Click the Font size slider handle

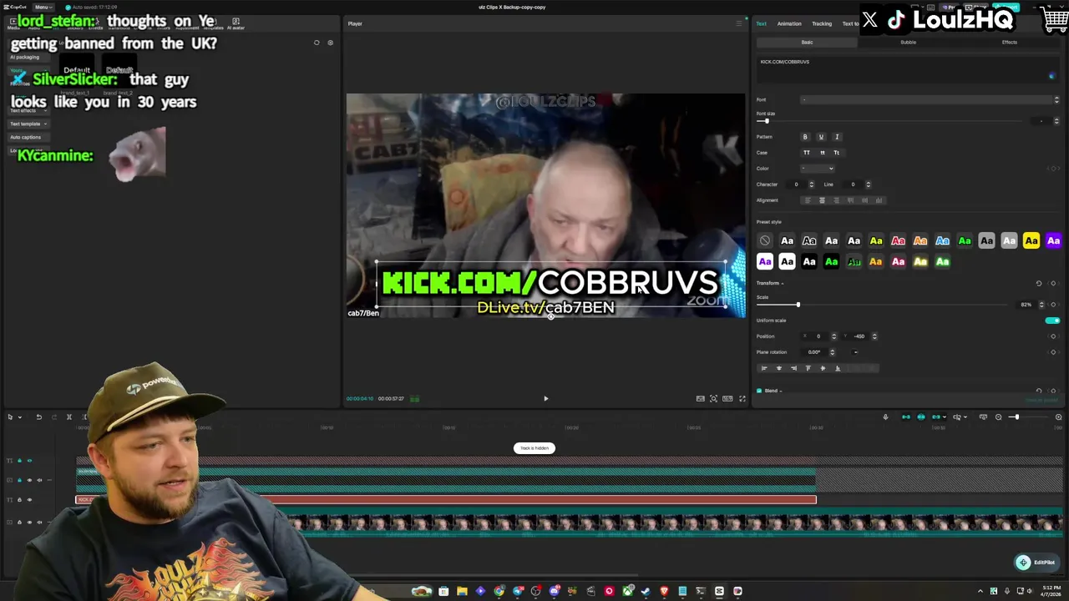coord(767,121)
